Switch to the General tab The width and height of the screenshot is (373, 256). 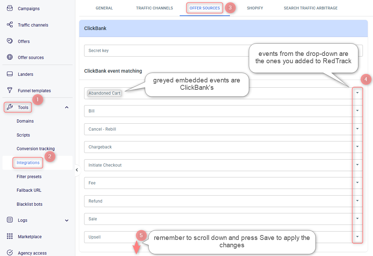click(x=104, y=8)
